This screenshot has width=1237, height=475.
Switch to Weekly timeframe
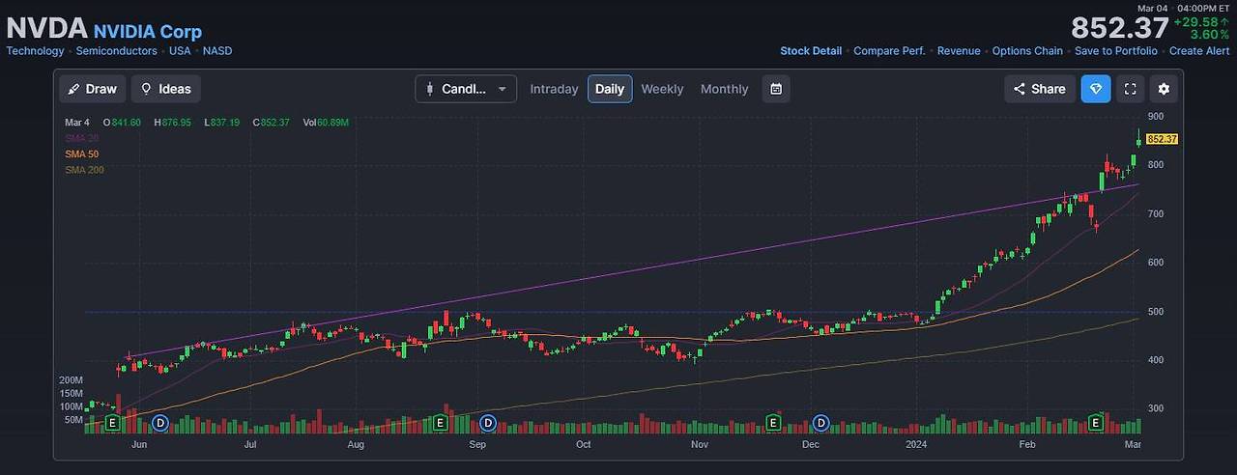coord(662,89)
